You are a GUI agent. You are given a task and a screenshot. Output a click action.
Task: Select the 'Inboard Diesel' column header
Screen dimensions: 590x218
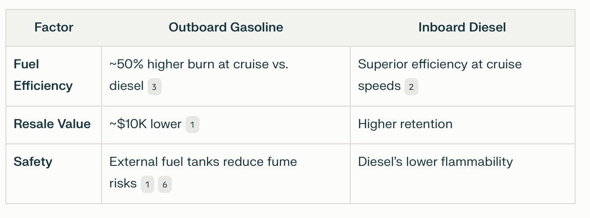click(462, 27)
